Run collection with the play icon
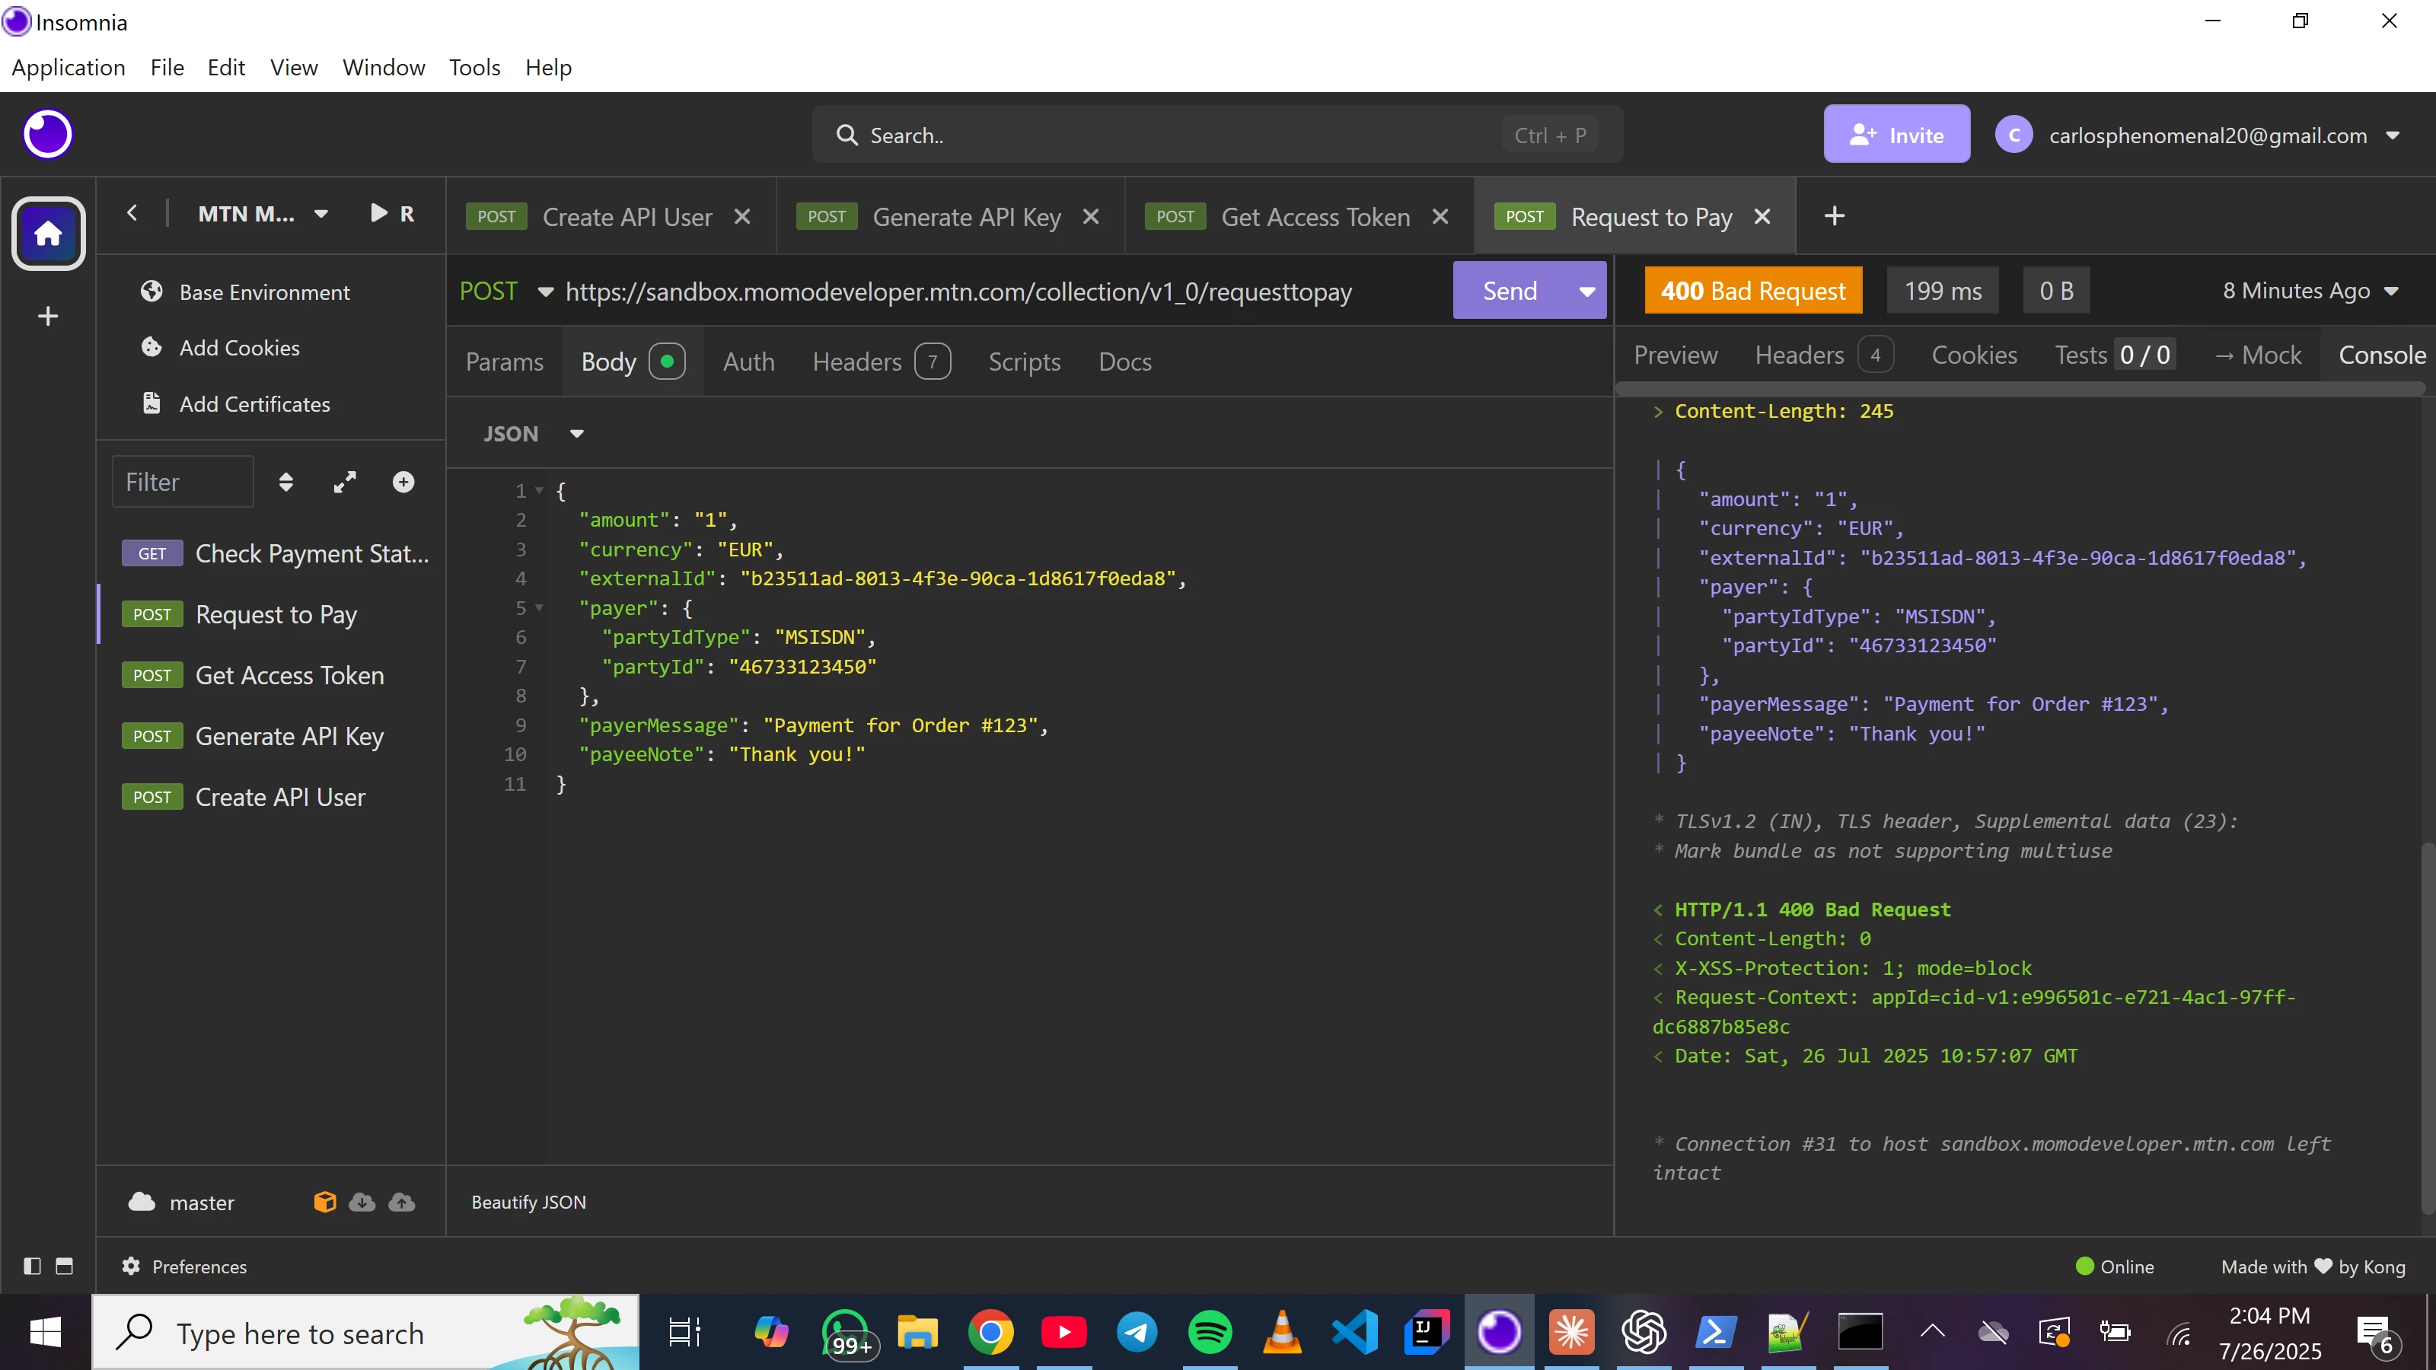 pos(378,214)
